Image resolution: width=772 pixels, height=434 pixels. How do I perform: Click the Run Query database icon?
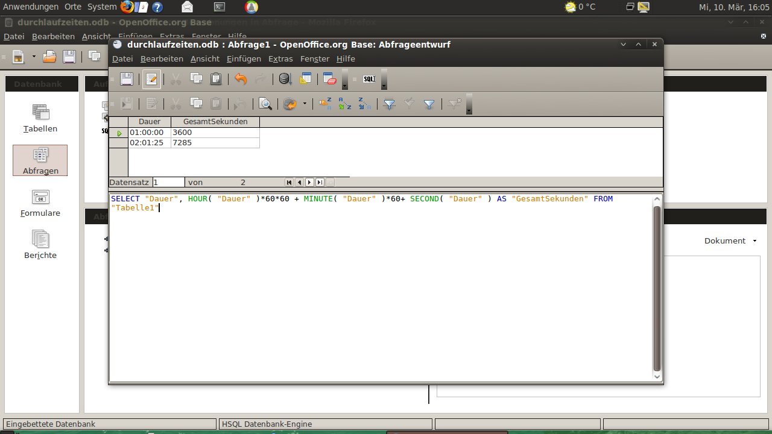tap(285, 79)
